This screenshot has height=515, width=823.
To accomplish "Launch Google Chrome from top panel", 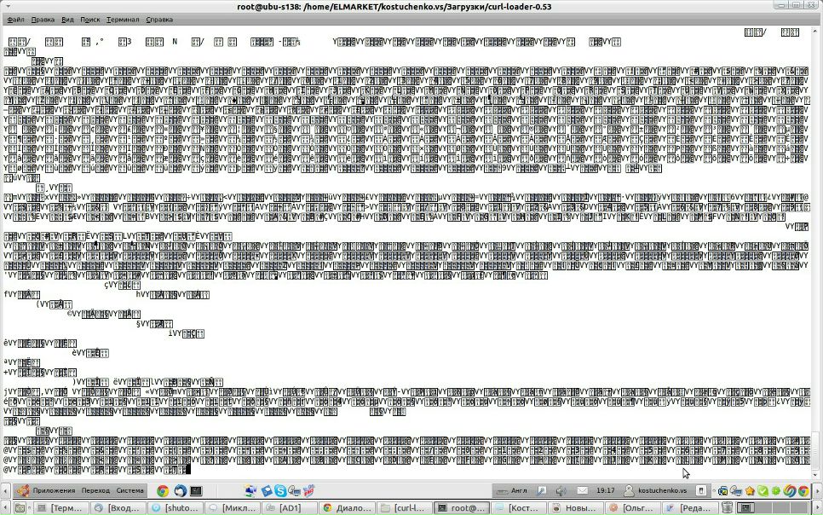I will [x=163, y=491].
